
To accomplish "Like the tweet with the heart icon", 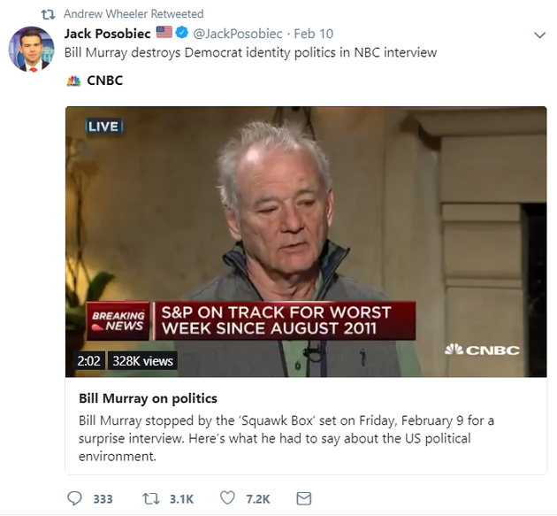I will 228,498.
